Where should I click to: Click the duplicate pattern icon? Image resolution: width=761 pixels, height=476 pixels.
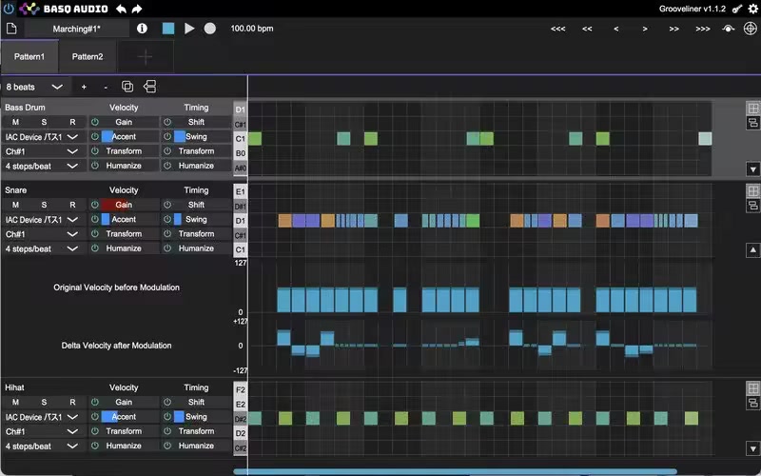tap(127, 87)
